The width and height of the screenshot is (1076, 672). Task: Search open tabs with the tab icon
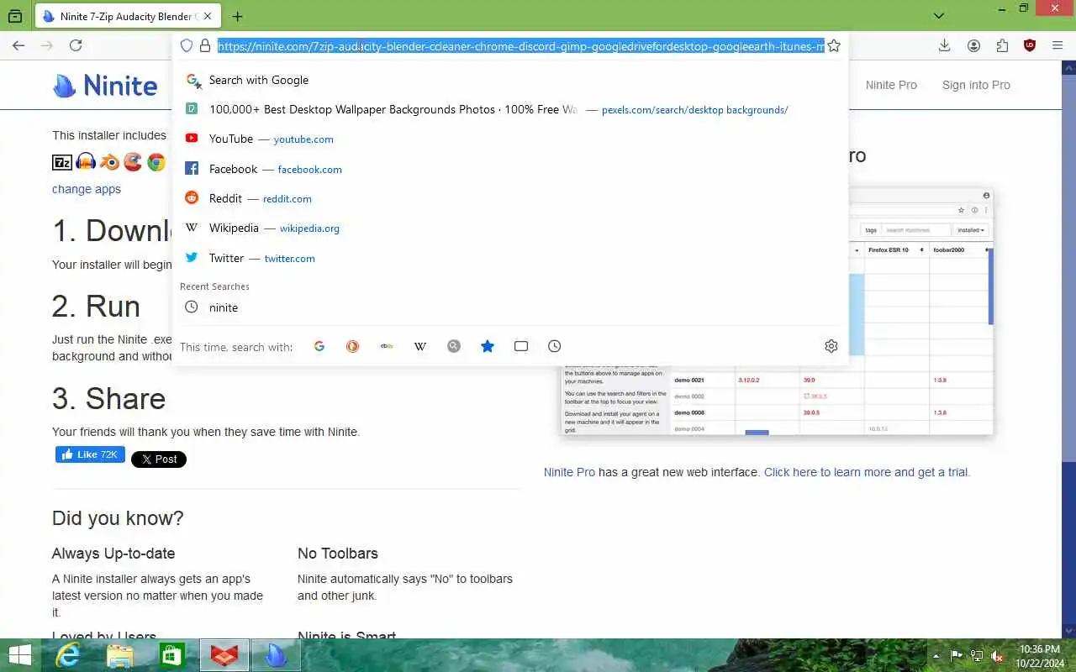coord(521,346)
